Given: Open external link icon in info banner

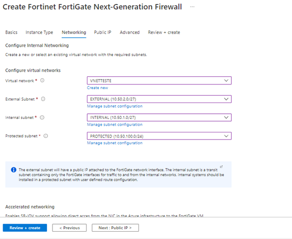Looking at the screenshot, I should pyautogui.click(x=221, y=167).
